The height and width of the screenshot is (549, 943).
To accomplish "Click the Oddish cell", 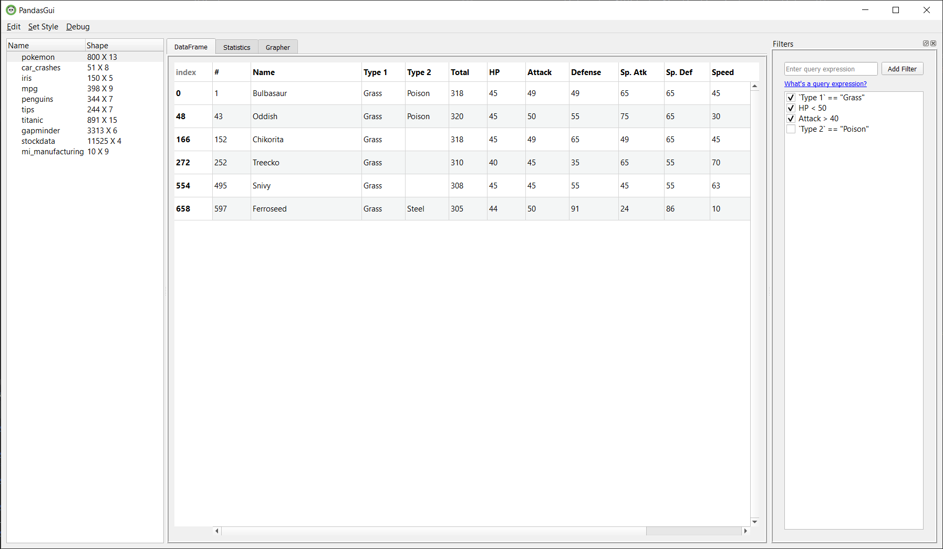I will (x=306, y=117).
